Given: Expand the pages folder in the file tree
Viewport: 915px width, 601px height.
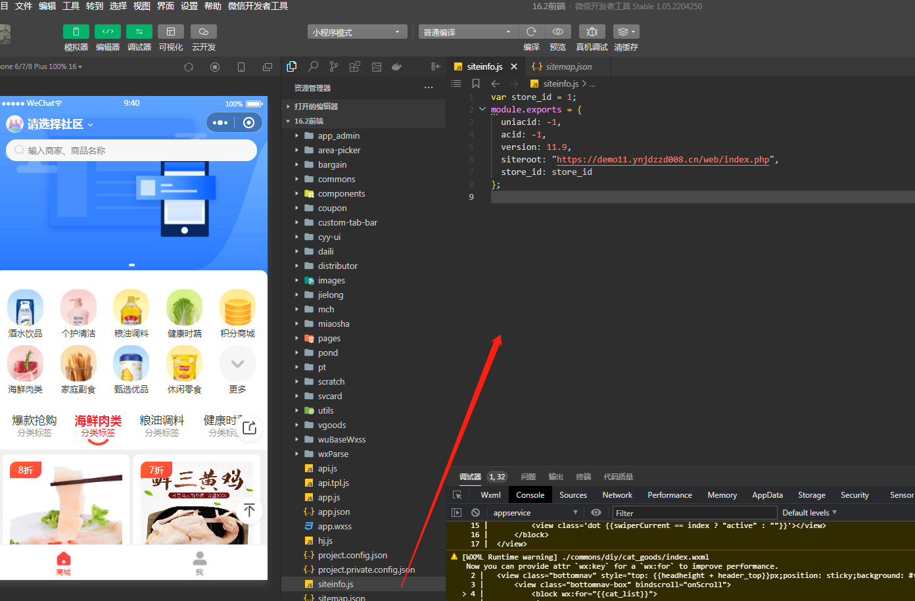Looking at the screenshot, I should coord(329,339).
